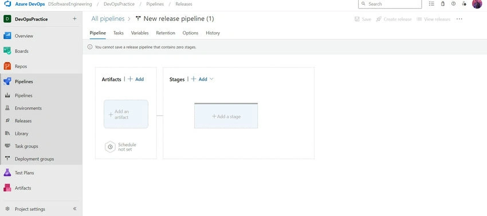Click the Save button

click(x=363, y=19)
